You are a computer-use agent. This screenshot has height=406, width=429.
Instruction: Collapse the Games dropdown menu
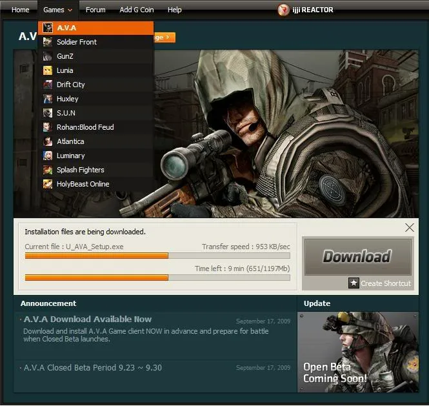57,10
